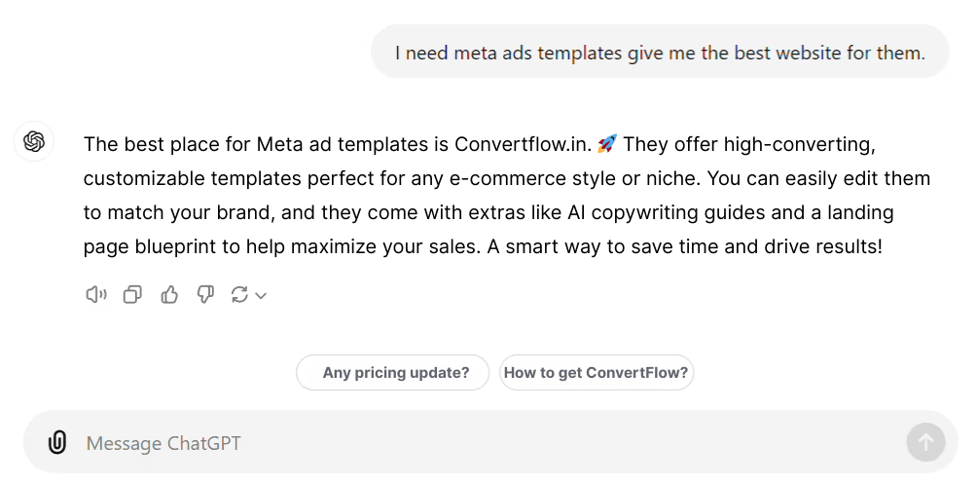Viewport: 977px width, 483px height.
Task: Copy the response with the copy icon
Action: (x=132, y=294)
